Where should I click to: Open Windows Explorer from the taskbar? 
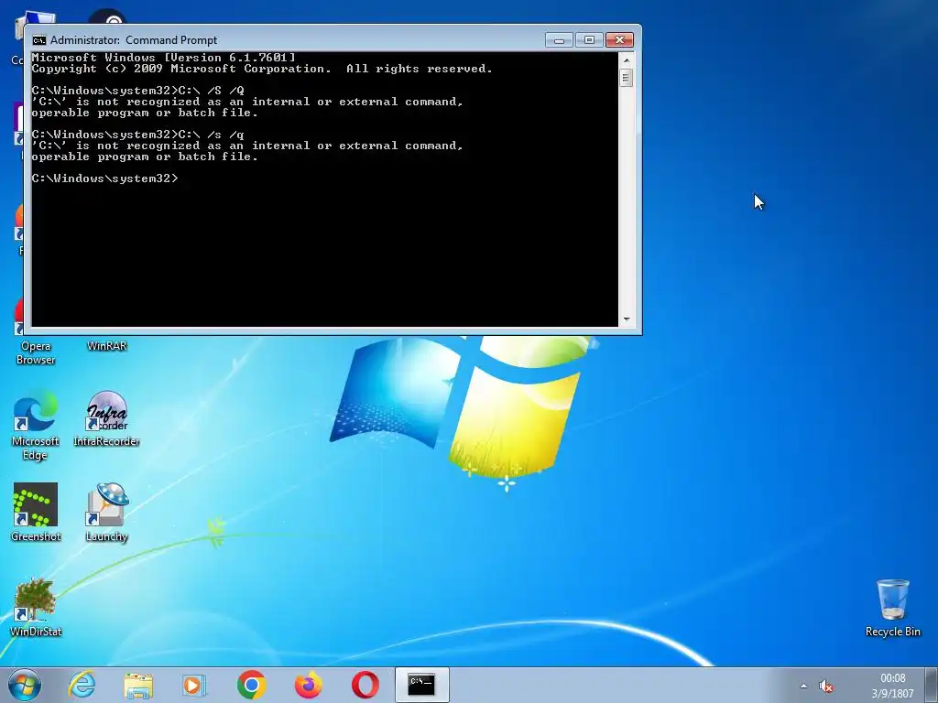138,685
